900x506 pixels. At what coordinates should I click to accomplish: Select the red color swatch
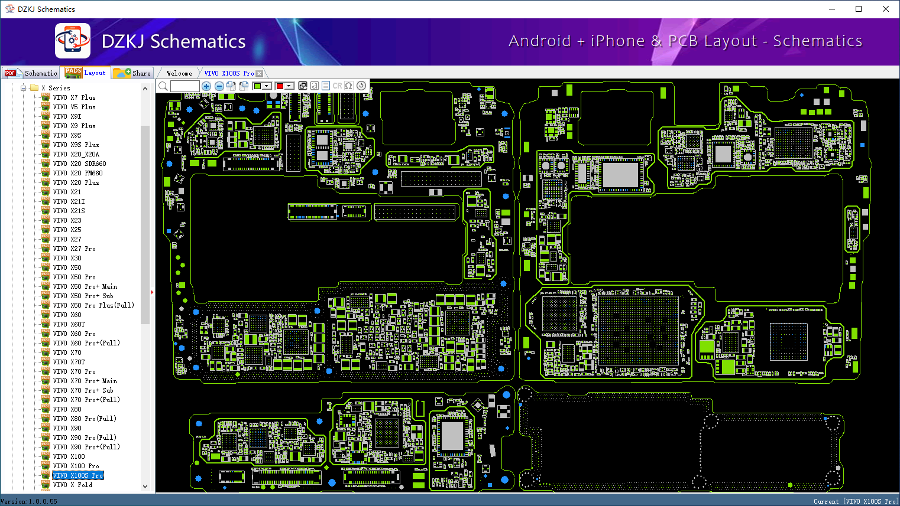(x=280, y=86)
